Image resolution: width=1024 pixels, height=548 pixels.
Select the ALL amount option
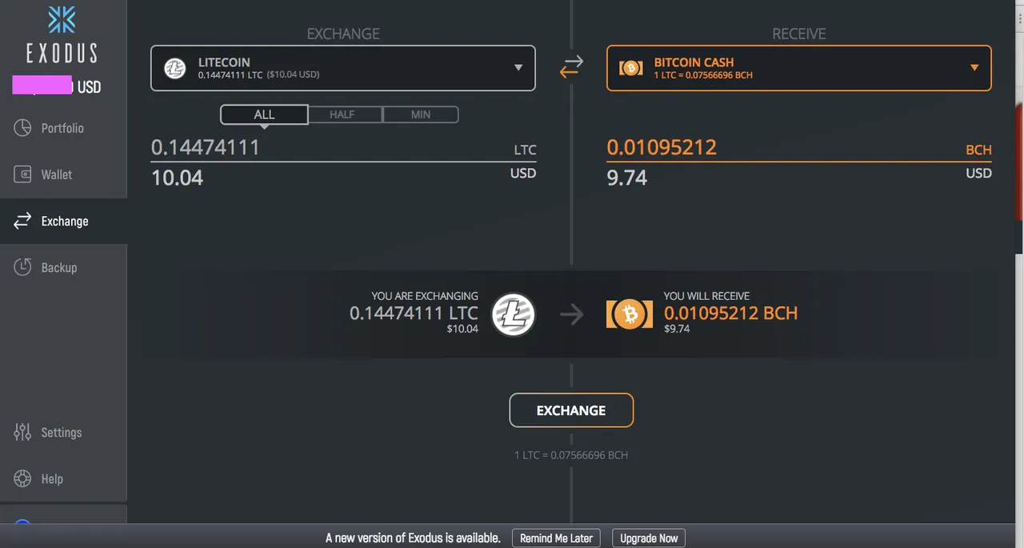264,114
